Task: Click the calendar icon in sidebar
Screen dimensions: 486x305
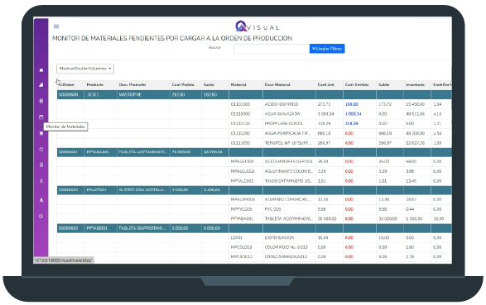Action: [41, 117]
